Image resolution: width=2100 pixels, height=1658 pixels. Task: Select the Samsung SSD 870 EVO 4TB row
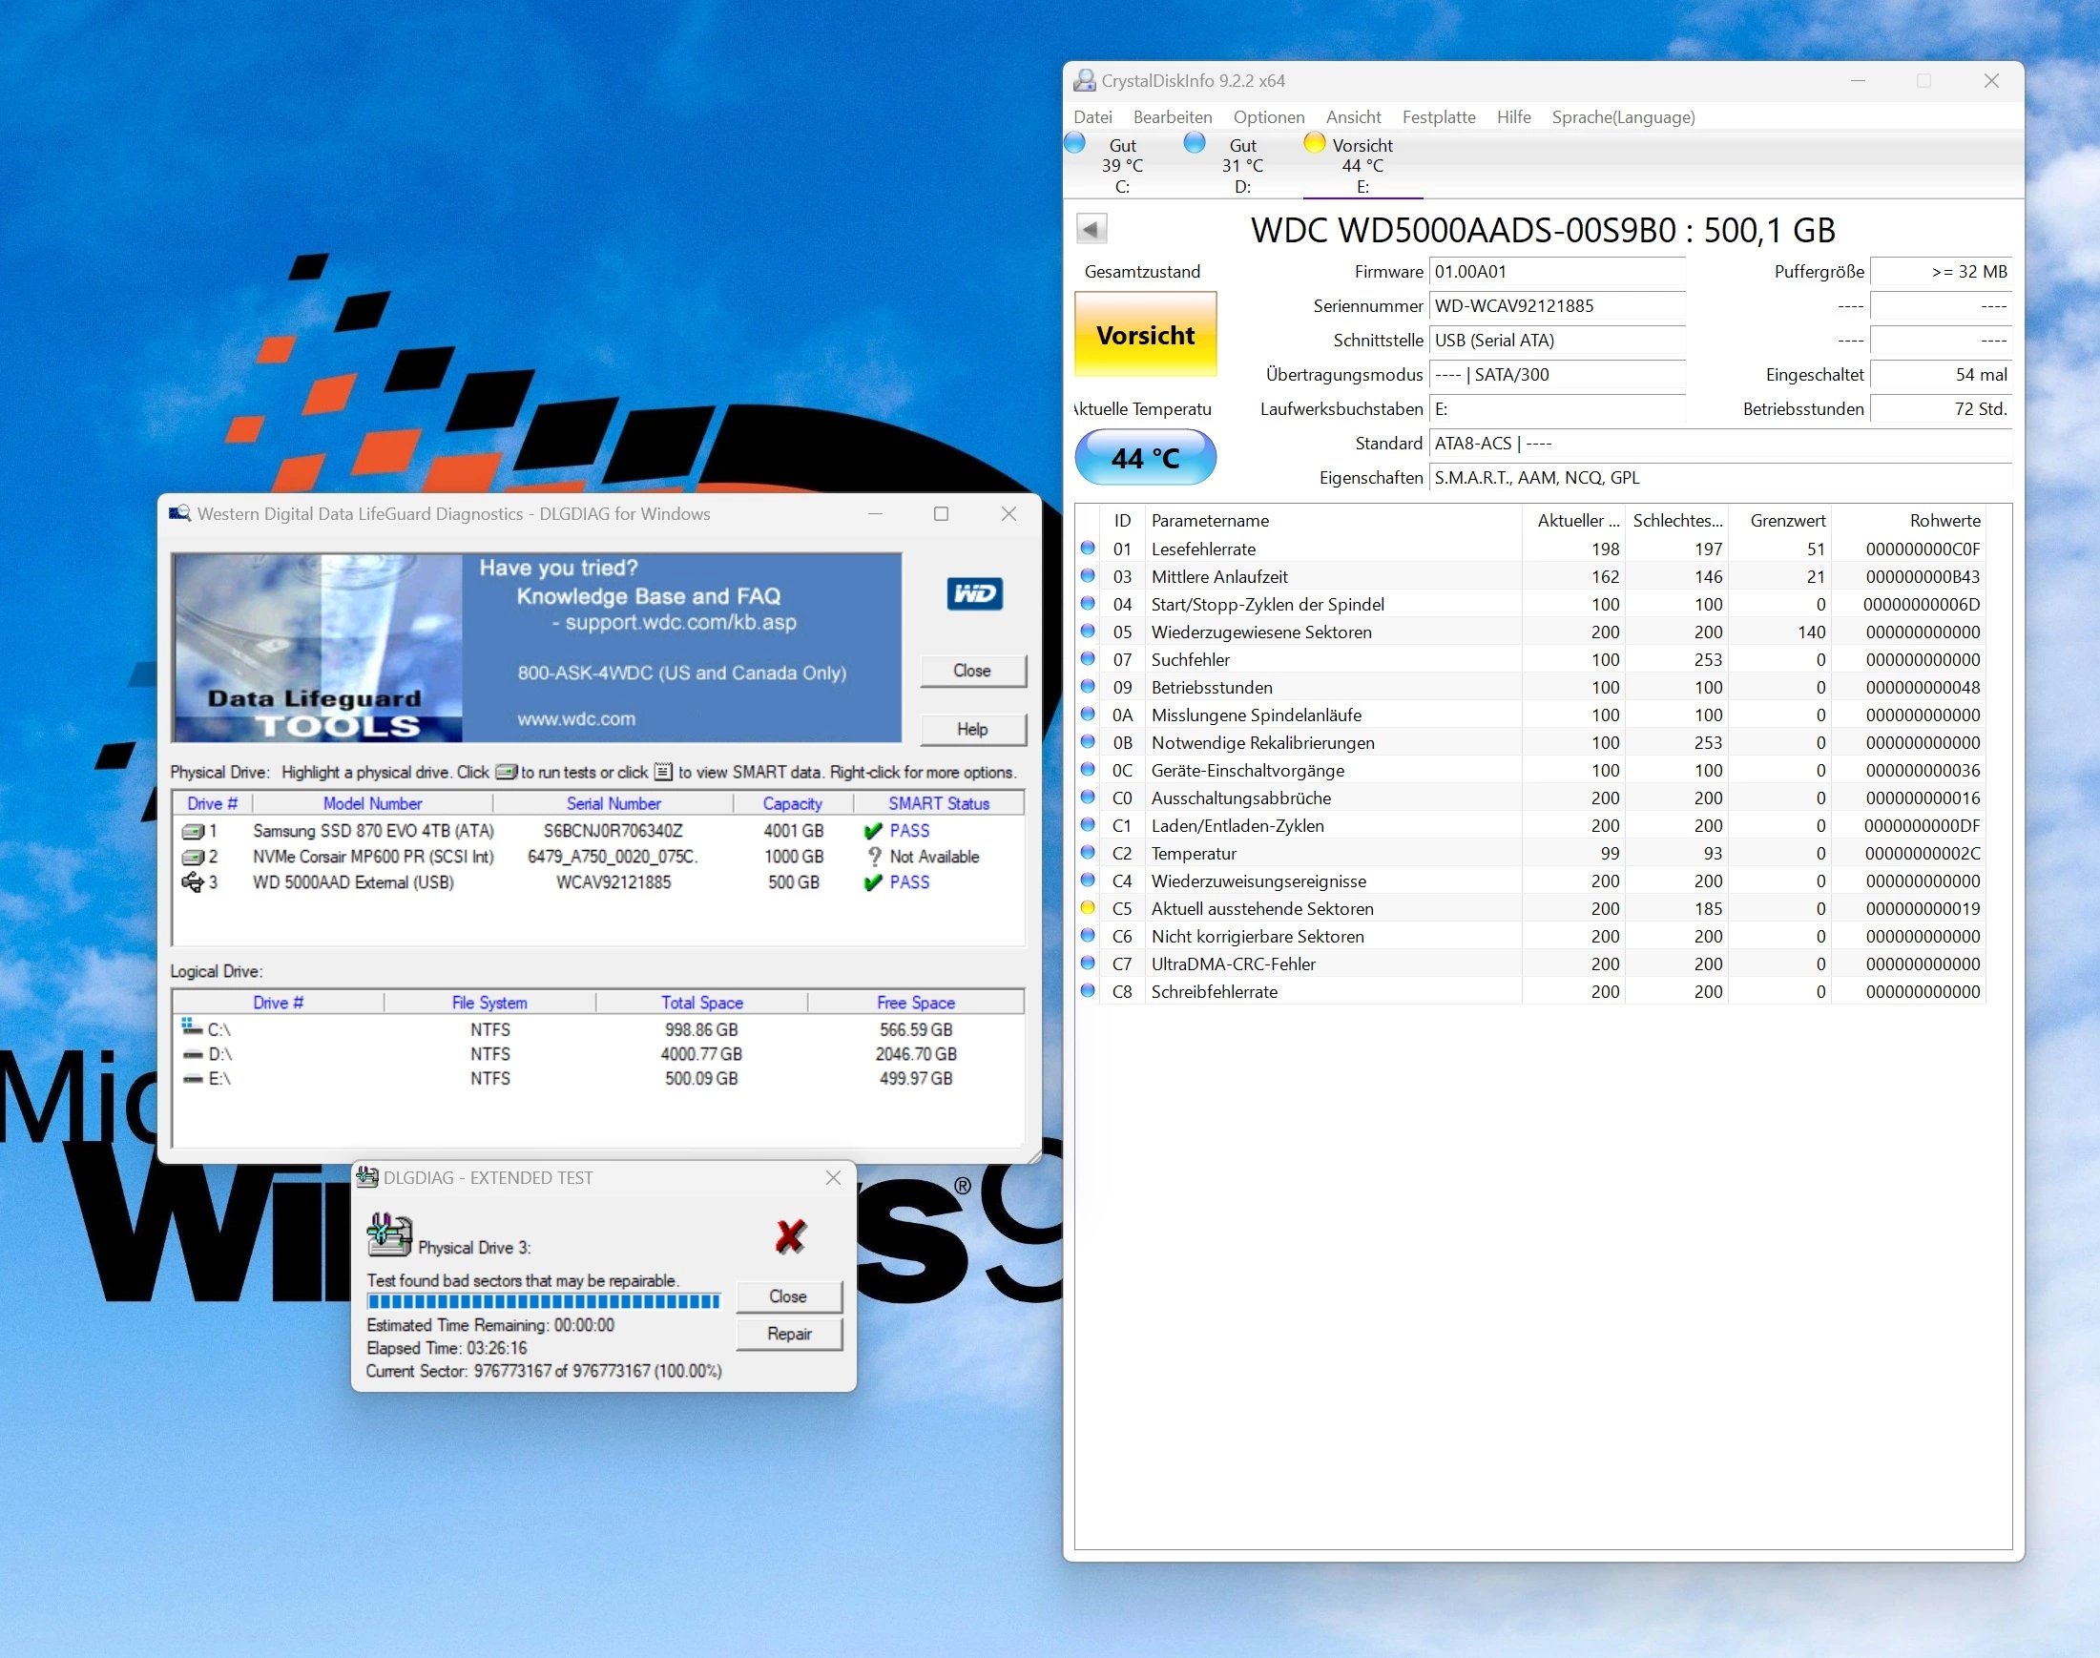(598, 831)
